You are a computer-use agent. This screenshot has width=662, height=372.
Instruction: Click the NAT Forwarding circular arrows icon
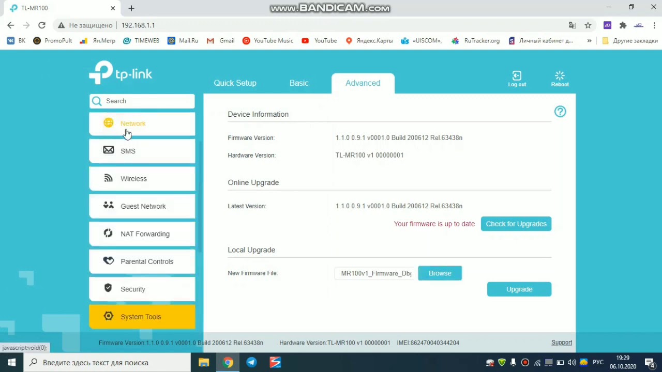click(108, 233)
